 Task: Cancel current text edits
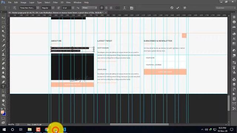pyautogui.click(x=172, y=8)
